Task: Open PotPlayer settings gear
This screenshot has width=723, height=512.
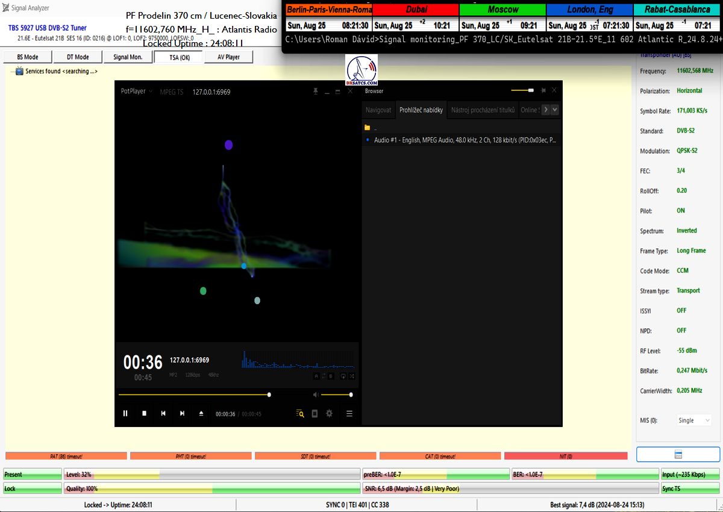Action: (x=329, y=413)
